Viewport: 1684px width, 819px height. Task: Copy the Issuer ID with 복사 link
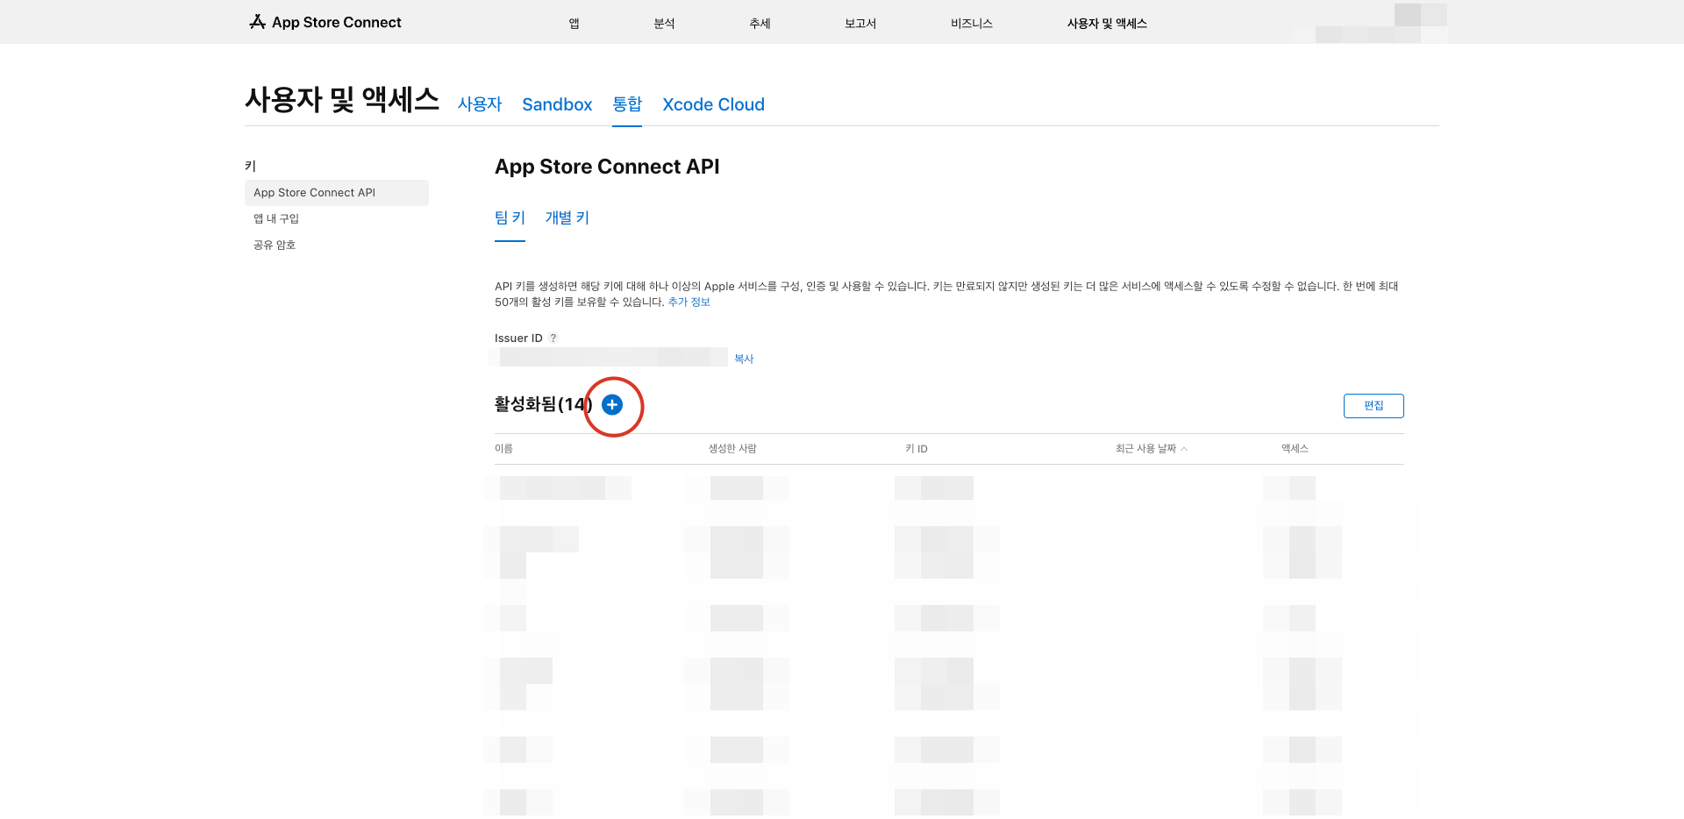click(x=744, y=359)
